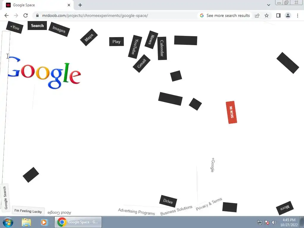Image resolution: width=304 pixels, height=228 pixels.
Task: Share this page via share icon
Action: click(x=257, y=15)
